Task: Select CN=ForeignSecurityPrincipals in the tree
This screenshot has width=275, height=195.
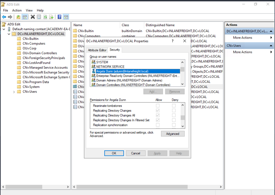Action: (x=44, y=58)
